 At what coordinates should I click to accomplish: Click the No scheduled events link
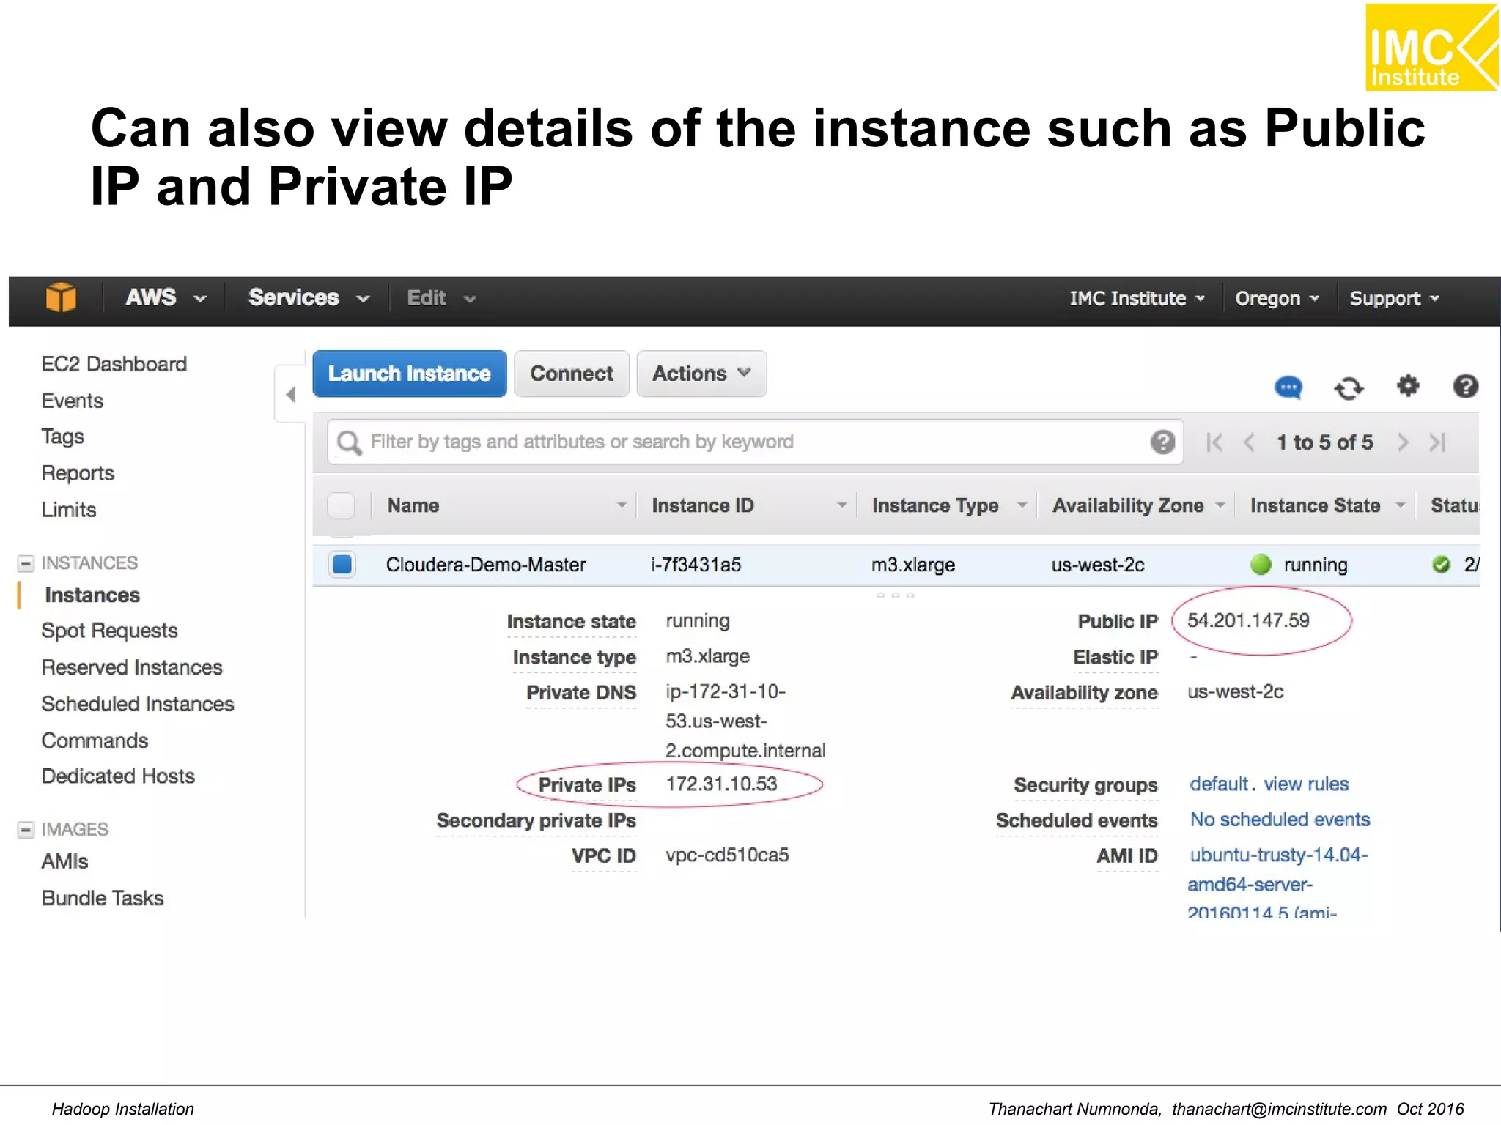1280,820
